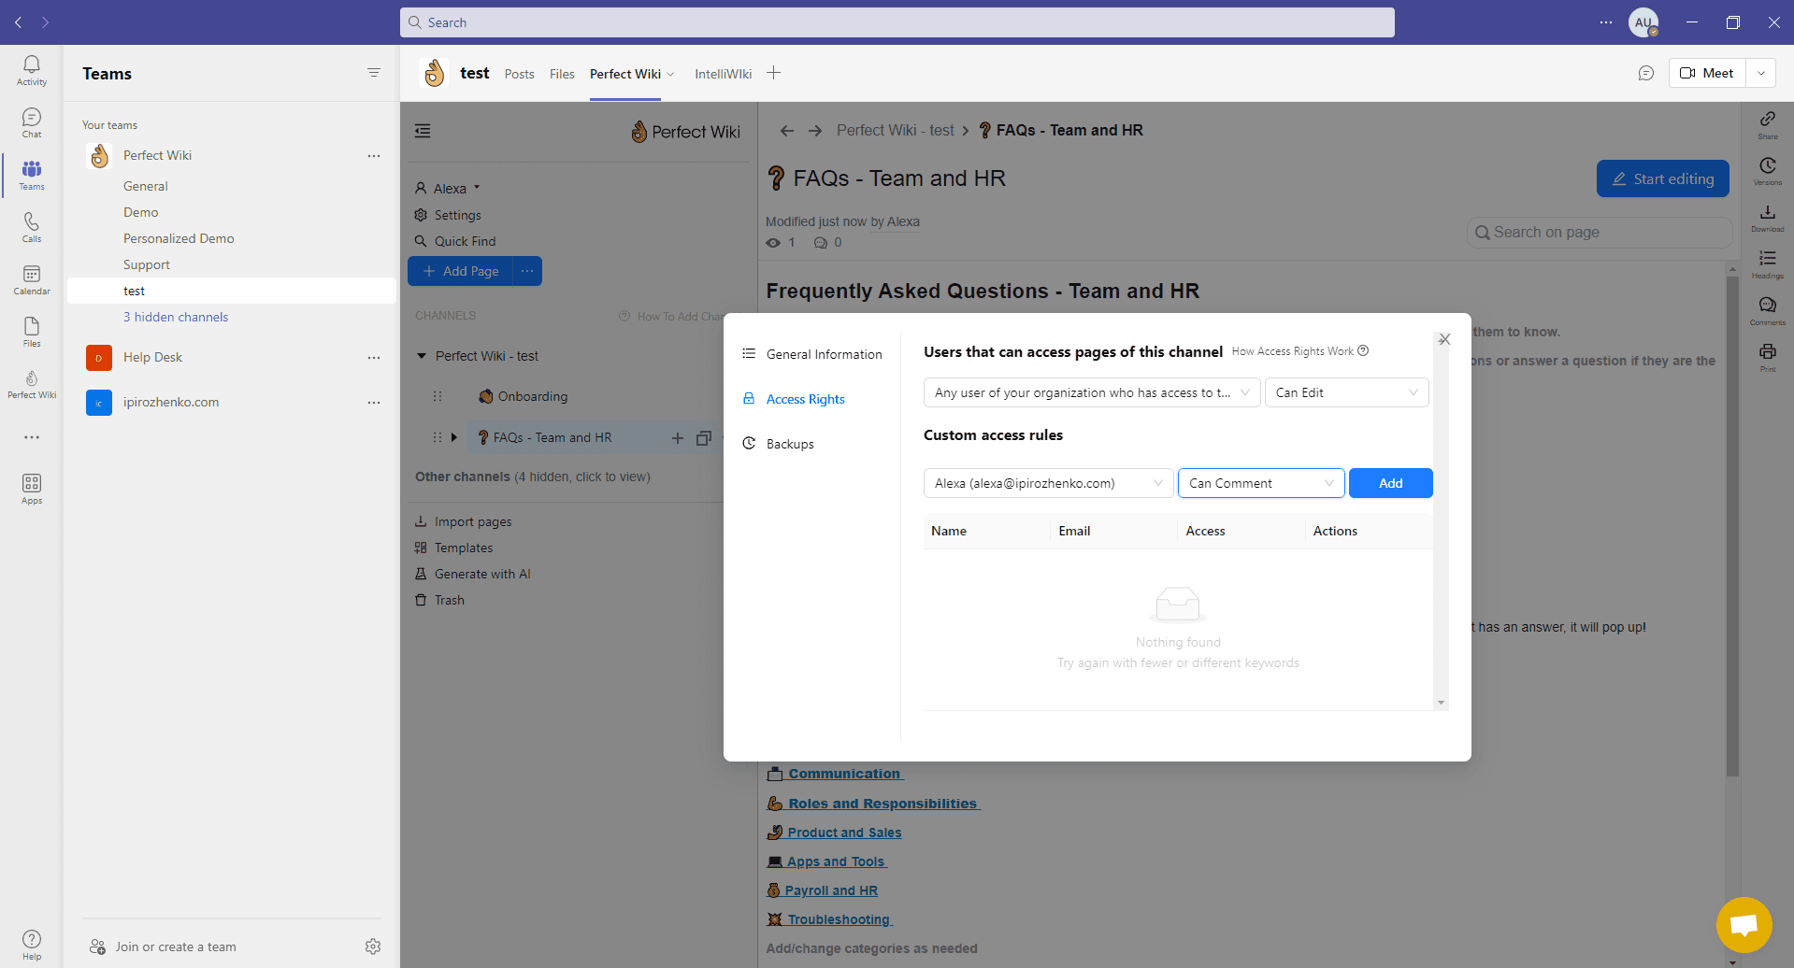Open the Alexa user menu in wiki sidebar
The width and height of the screenshot is (1794, 968).
click(x=448, y=188)
